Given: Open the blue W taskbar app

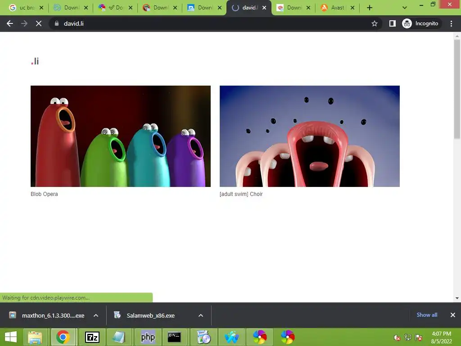Looking at the screenshot, I should (x=232, y=337).
